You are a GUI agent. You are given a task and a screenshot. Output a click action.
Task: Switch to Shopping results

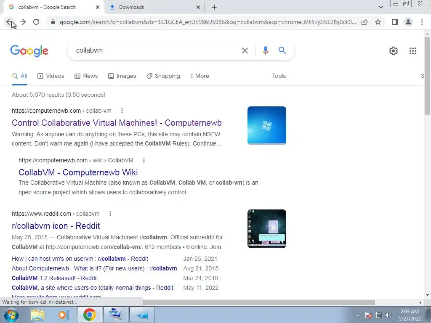tap(163, 76)
